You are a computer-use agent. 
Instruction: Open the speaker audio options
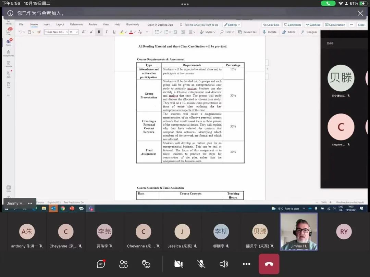click(224, 264)
